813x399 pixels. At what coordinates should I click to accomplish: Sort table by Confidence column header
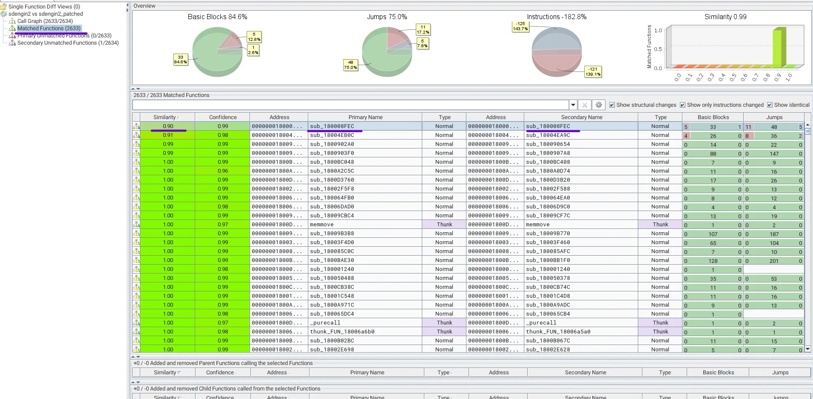(x=222, y=117)
